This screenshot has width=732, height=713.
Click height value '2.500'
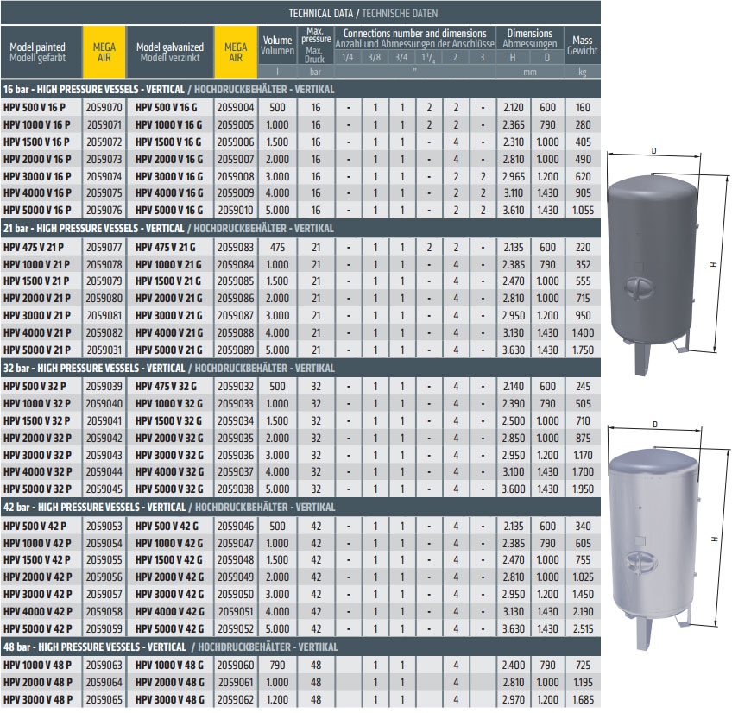514,420
